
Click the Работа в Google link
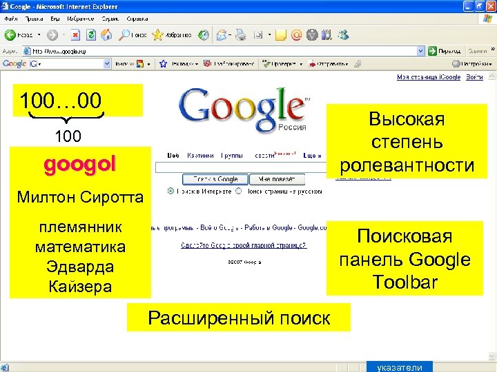(268, 227)
